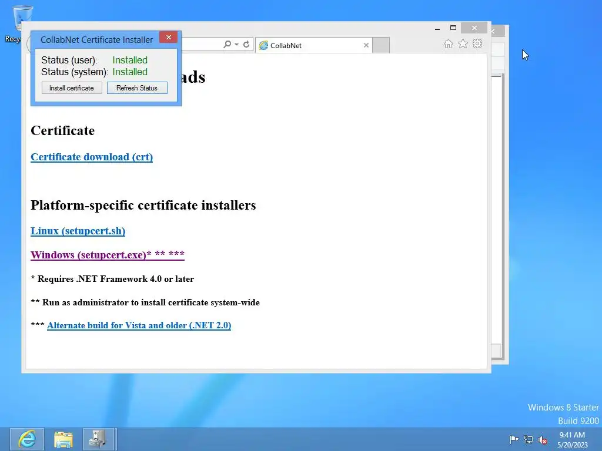Click the 'Installed' value beside Status (system)

tap(130, 72)
